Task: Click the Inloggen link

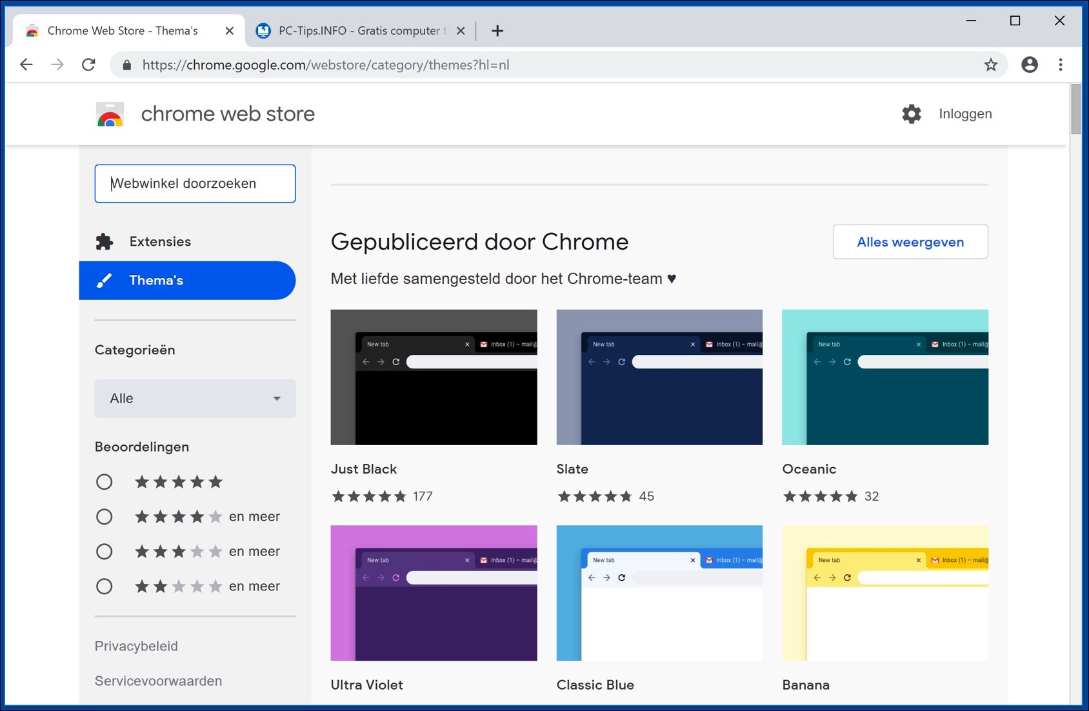Action: tap(965, 114)
